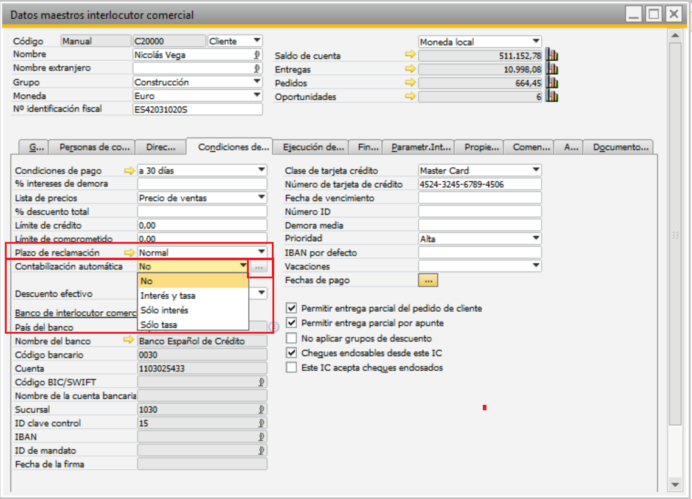This screenshot has width=692, height=499.
Task: Open the Pedidos chart icon
Action: [x=552, y=83]
